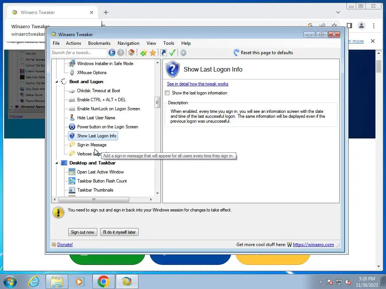This screenshot has height=289, width=386.
Task: Open Bookmarks gold star icon
Action: click(153, 53)
